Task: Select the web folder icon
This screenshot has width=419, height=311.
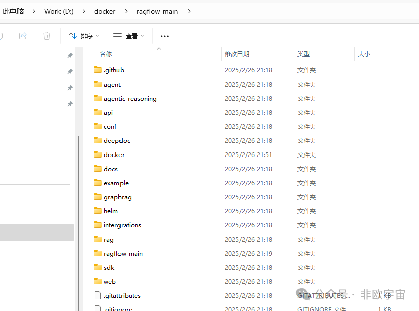Action: [x=98, y=281]
